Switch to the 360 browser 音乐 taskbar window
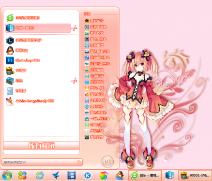Image resolution: width=212 pixels, height=181 pixels. 145,175
